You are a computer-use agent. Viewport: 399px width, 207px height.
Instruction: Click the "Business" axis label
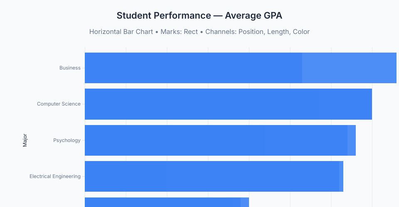tap(70, 68)
